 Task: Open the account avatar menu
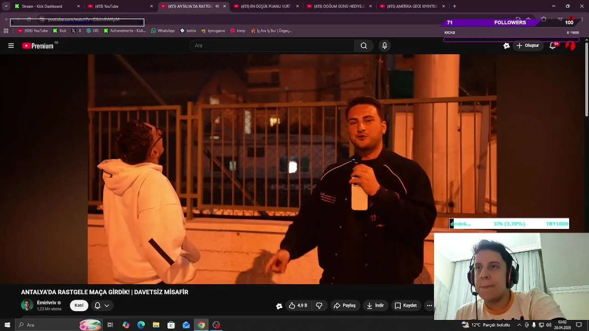(x=570, y=46)
